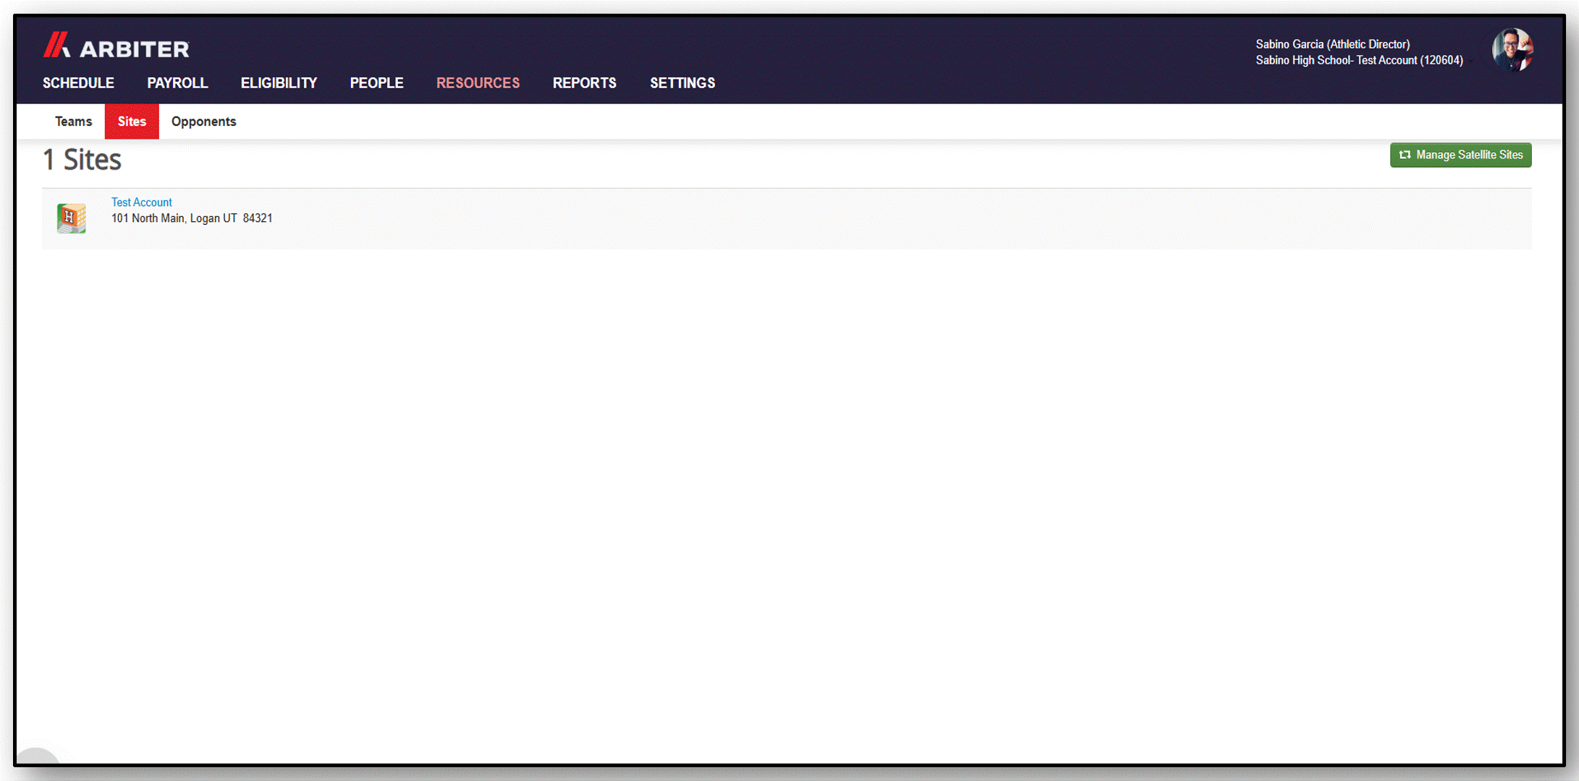Click the Sabino High School- Test Account (120604) text
Screen dimensions: 1579x781
pos(1359,60)
